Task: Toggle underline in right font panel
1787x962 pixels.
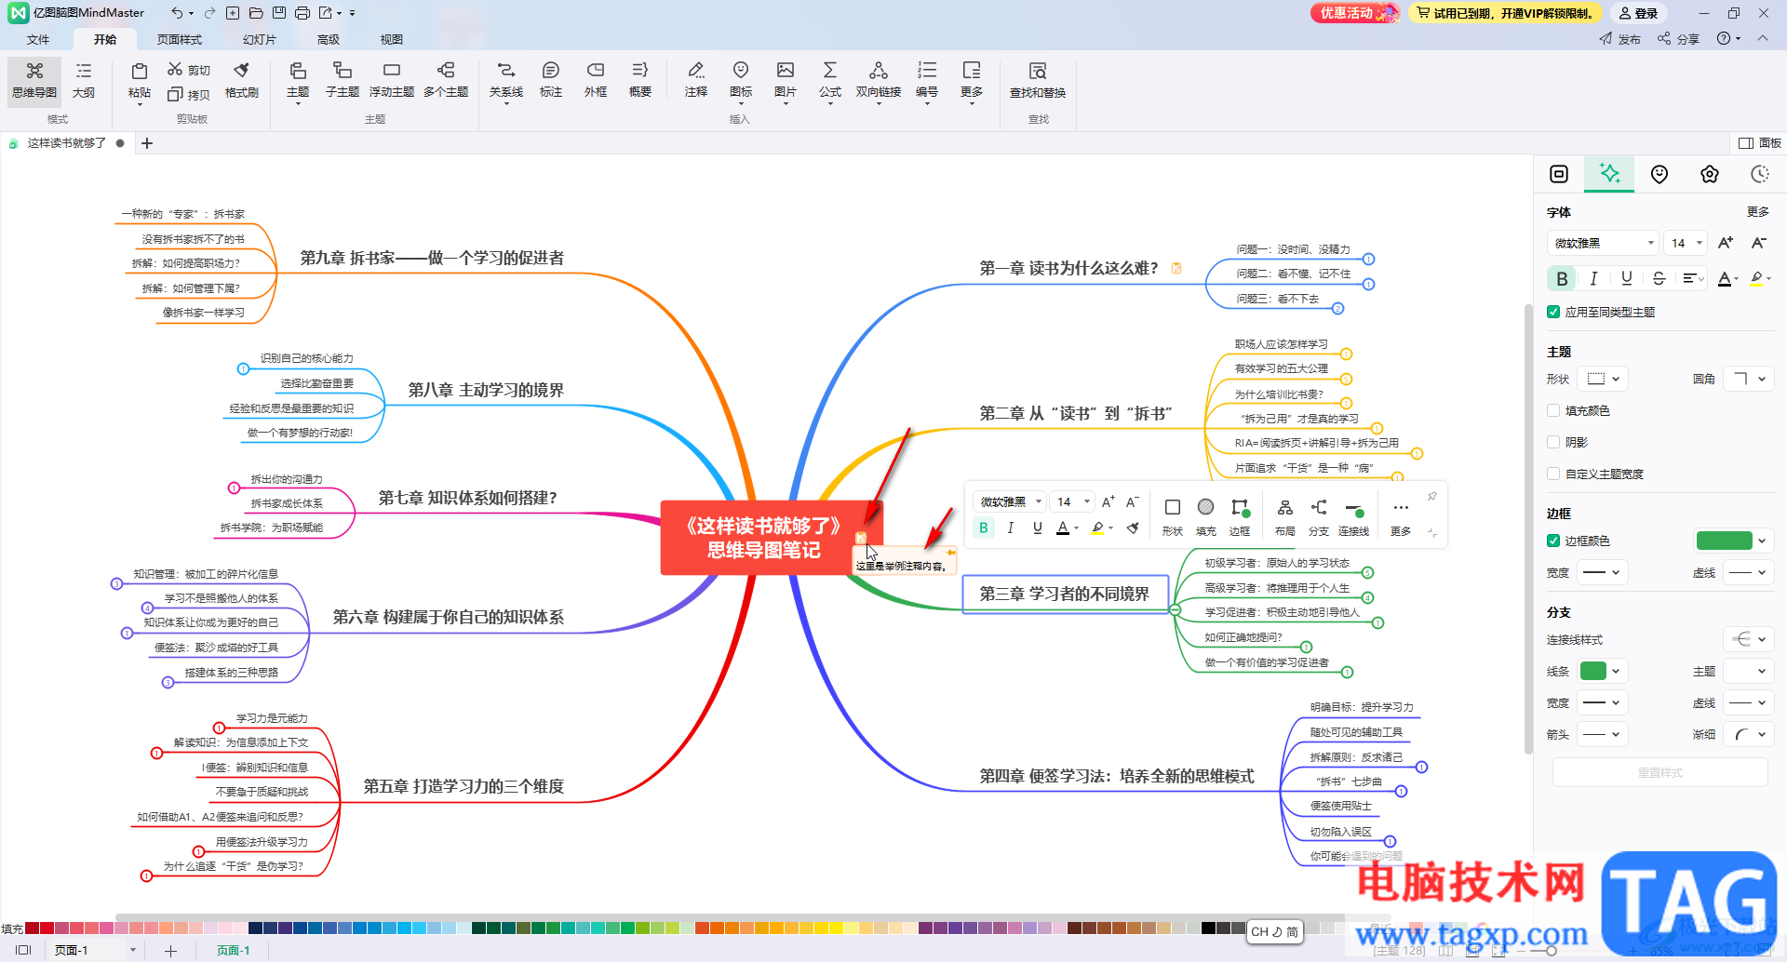Action: [1627, 278]
